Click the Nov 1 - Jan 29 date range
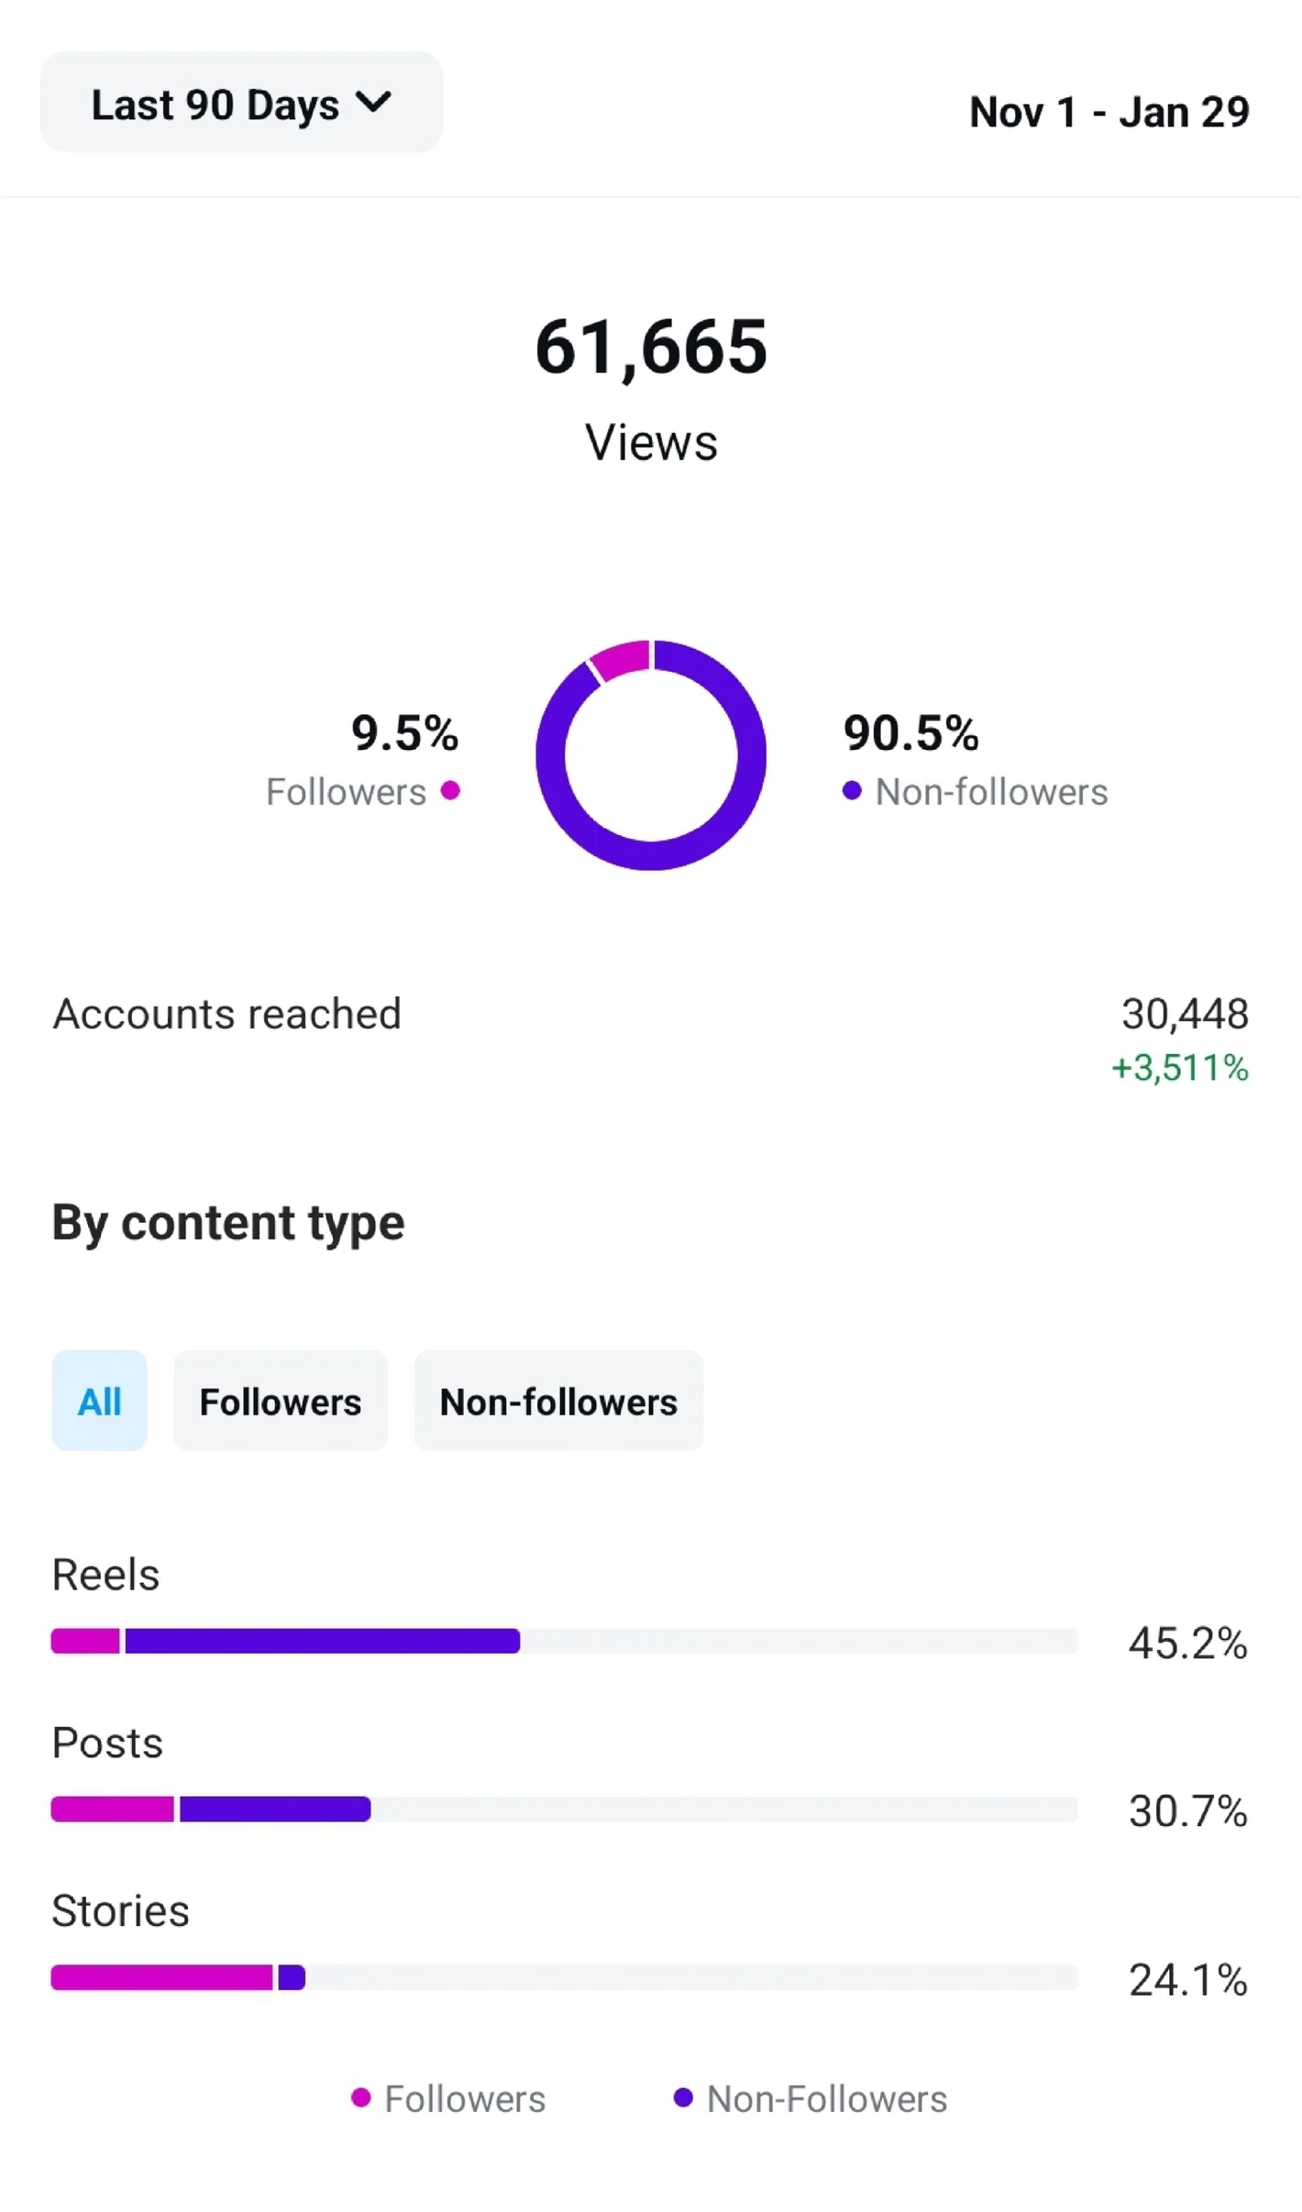The image size is (1302, 2212). point(1108,113)
